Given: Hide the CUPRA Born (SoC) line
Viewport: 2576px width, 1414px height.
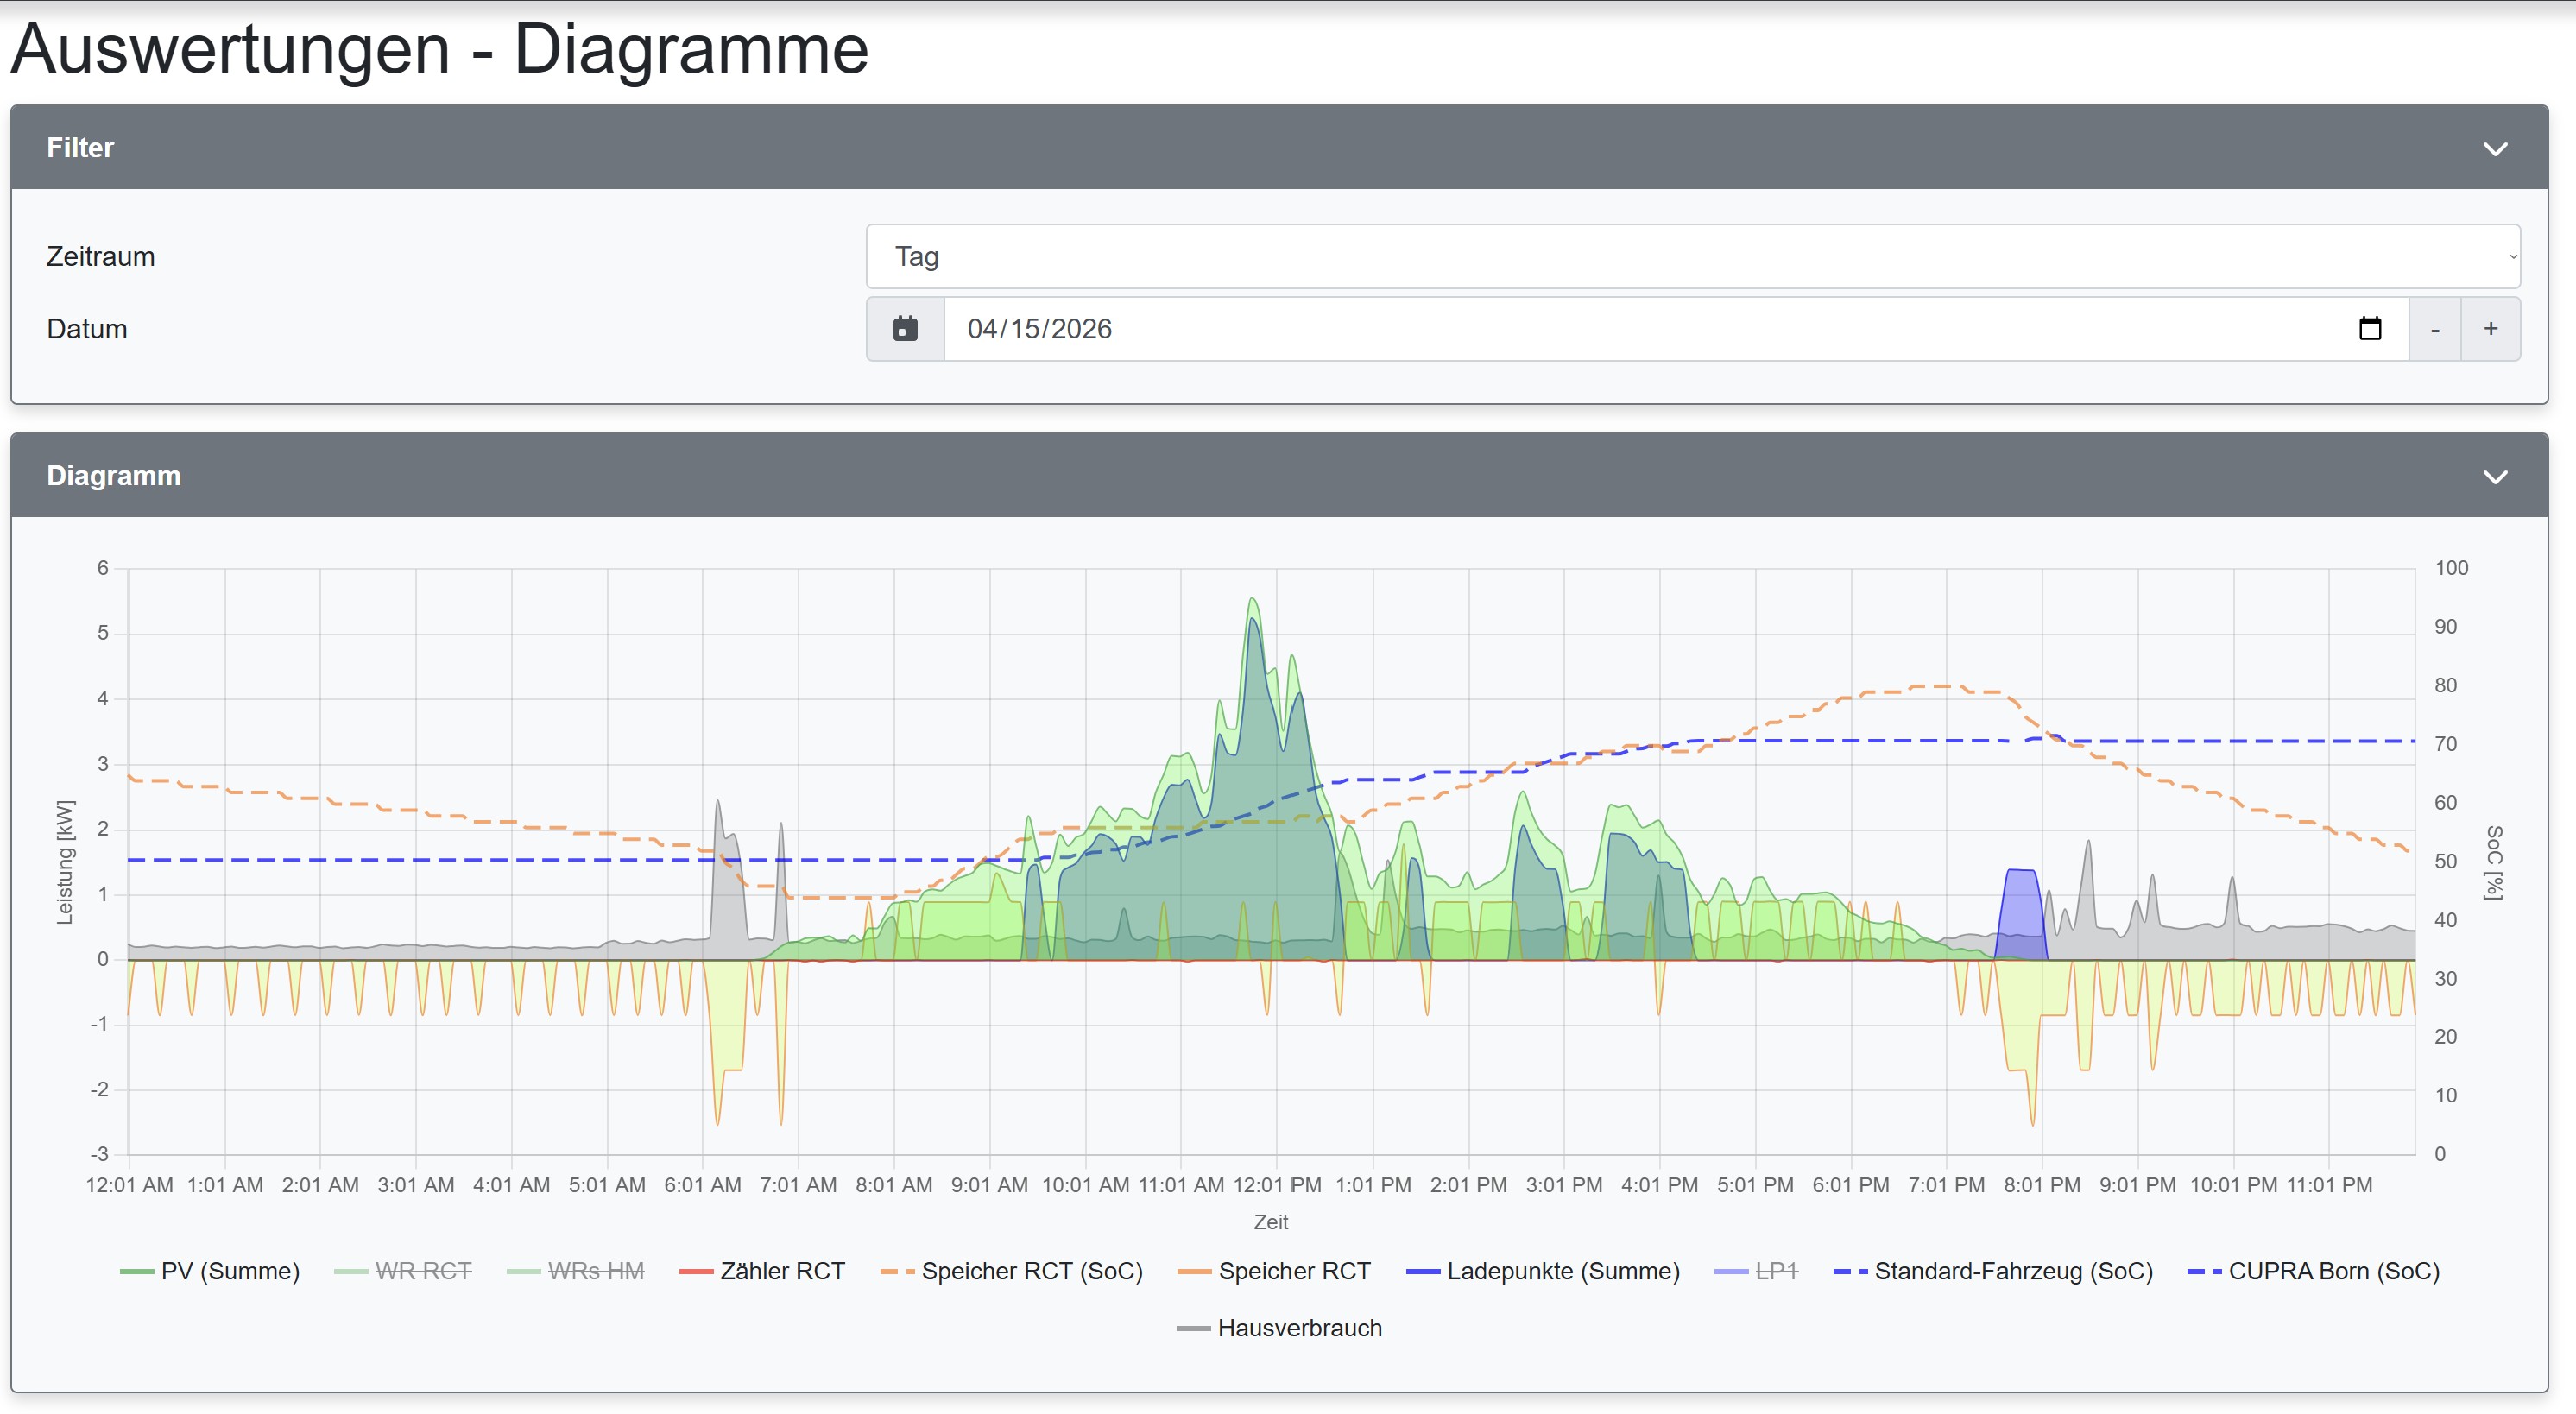Looking at the screenshot, I should [2333, 1271].
